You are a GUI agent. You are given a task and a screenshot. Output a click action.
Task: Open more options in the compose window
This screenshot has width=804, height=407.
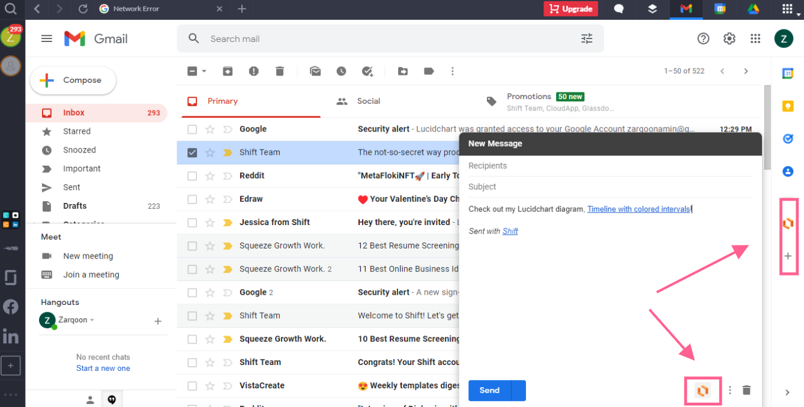tap(730, 390)
